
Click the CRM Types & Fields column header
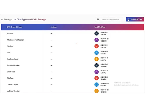point(14,27)
